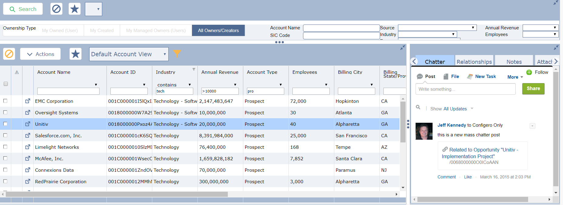563x205 pixels.
Task: Click Jeff Kennedy's profile photo
Action: pyautogui.click(x=424, y=131)
